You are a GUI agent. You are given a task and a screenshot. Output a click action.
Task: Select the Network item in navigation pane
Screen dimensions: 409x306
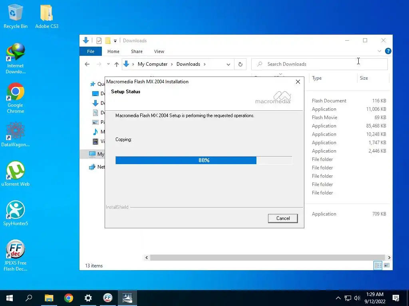click(97, 167)
